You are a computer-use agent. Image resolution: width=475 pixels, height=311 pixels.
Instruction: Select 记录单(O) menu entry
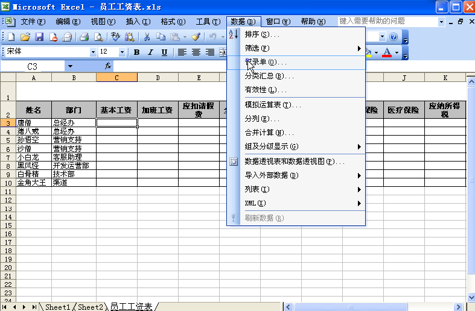coord(296,62)
